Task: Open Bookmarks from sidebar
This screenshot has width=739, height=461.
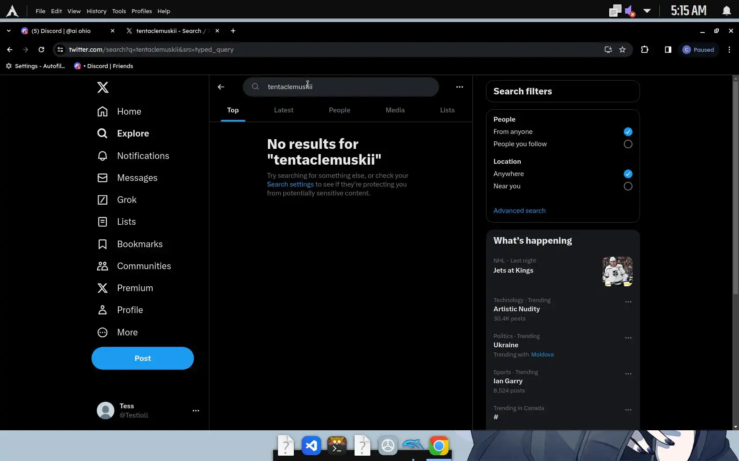Action: [130, 244]
